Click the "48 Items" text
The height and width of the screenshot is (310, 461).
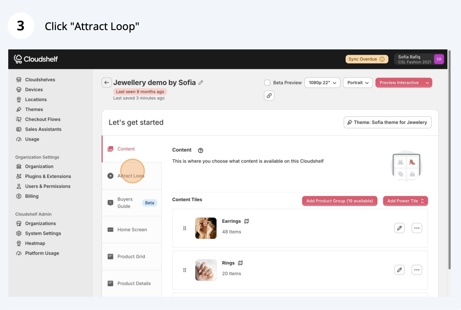point(232,232)
